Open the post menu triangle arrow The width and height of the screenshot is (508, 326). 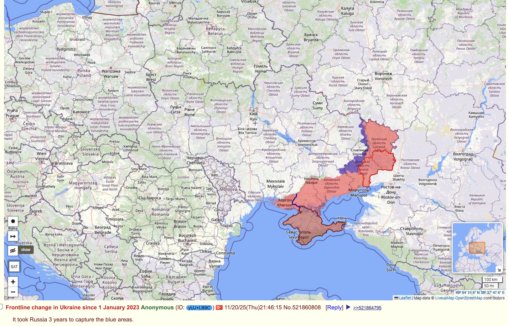point(348,307)
